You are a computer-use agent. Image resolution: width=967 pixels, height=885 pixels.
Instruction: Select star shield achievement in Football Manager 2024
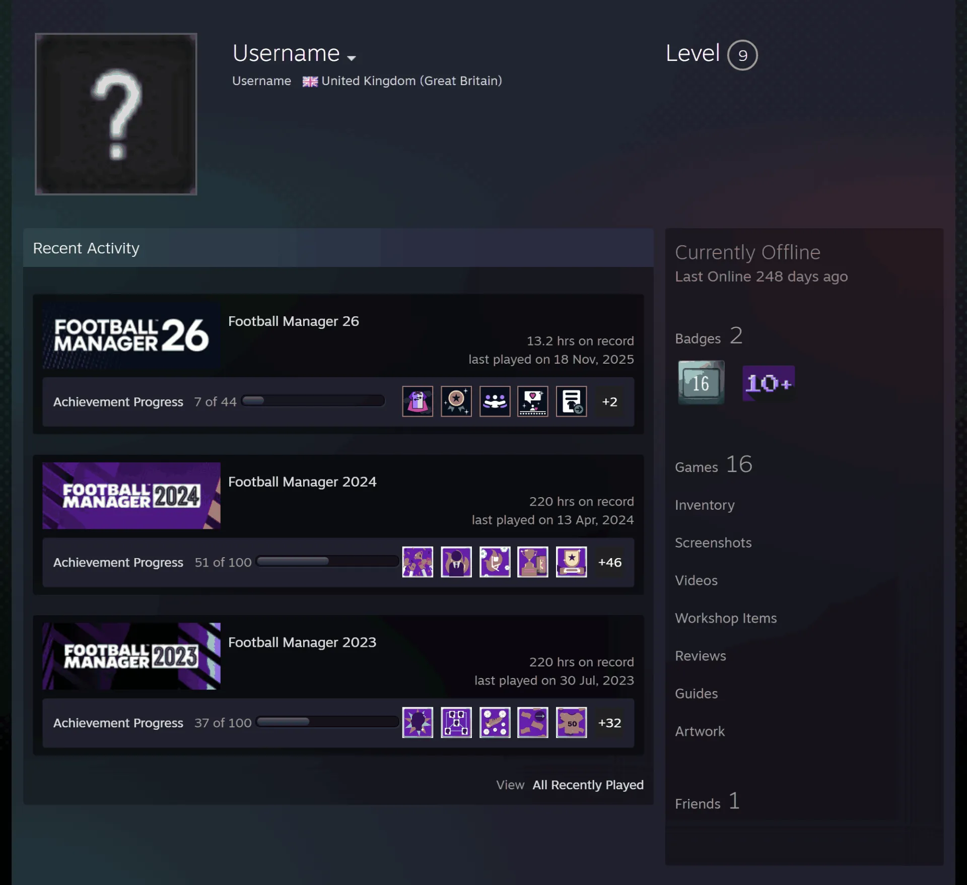pyautogui.click(x=571, y=562)
